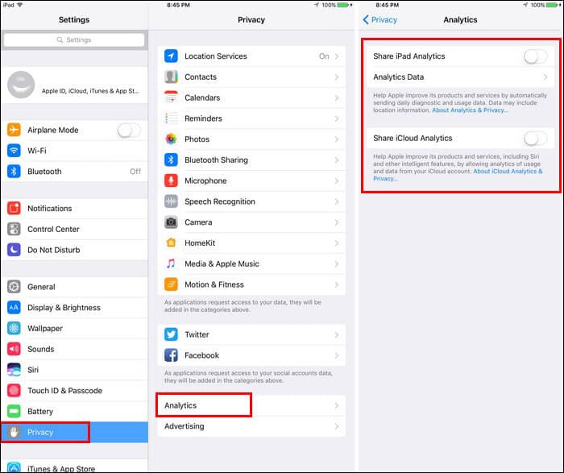Open the Analytics Data chevron
Viewport: 564px width, 473px height.
545,77
